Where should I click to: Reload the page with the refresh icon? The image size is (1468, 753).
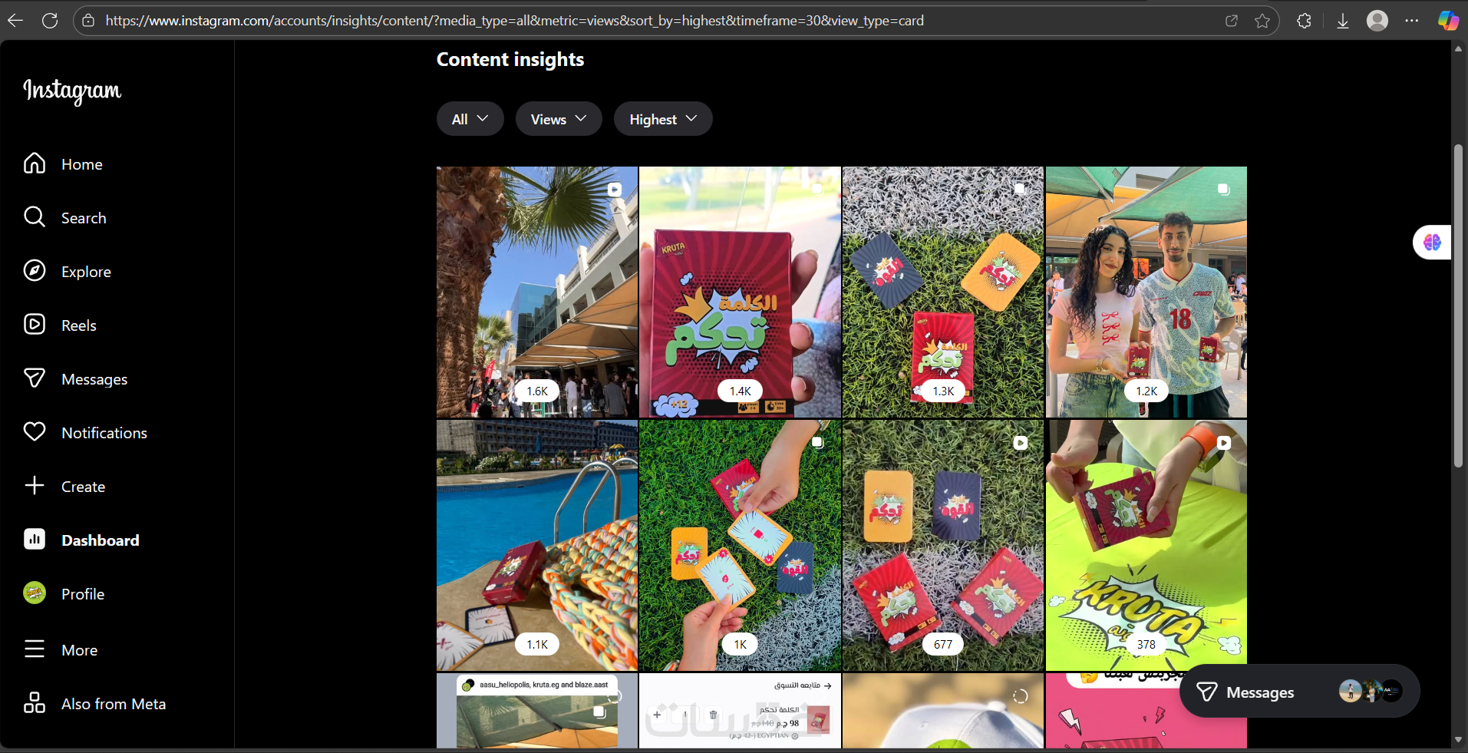click(50, 21)
